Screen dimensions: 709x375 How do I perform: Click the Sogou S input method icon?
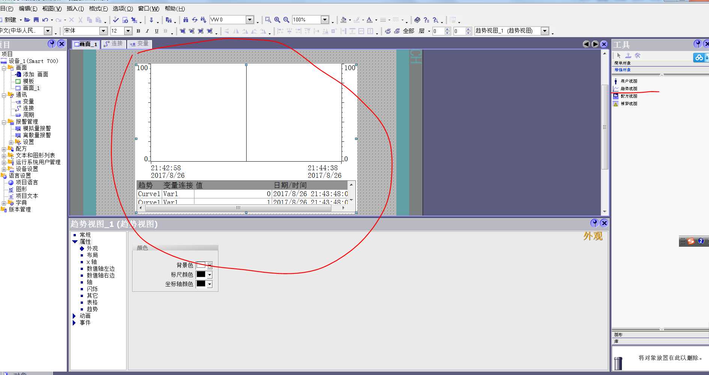click(x=691, y=241)
